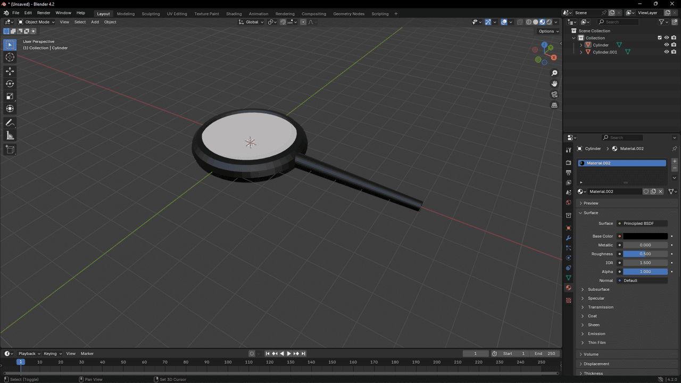This screenshot has width=681, height=383.
Task: Open the Modifiers properties tab wrench icon
Action: (568, 238)
